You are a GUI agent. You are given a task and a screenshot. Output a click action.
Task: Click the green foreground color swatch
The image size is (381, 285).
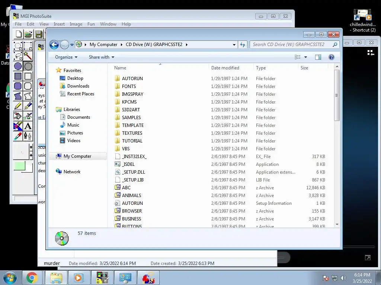19,166
